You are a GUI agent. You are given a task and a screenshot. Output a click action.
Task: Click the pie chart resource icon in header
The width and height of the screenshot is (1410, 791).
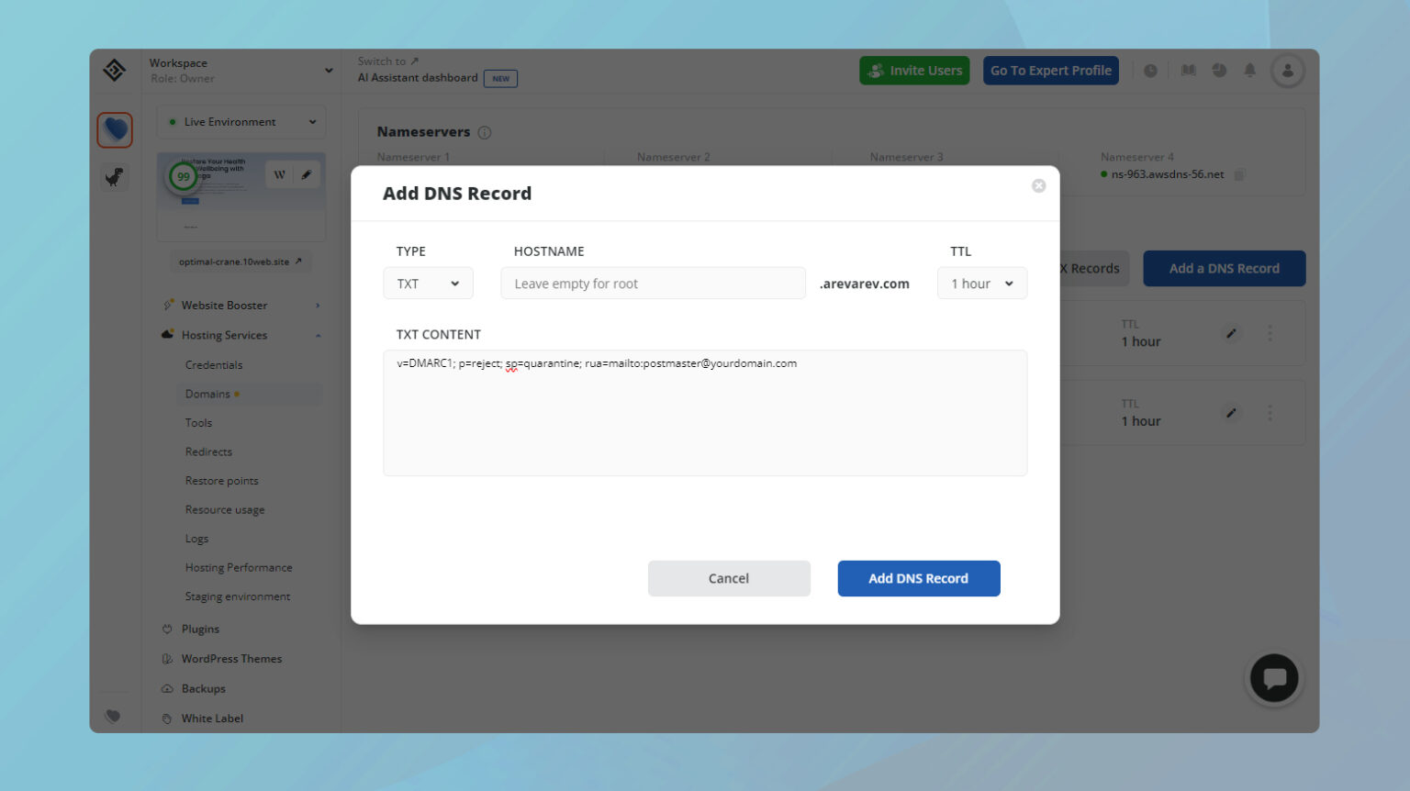pyautogui.click(x=1219, y=70)
